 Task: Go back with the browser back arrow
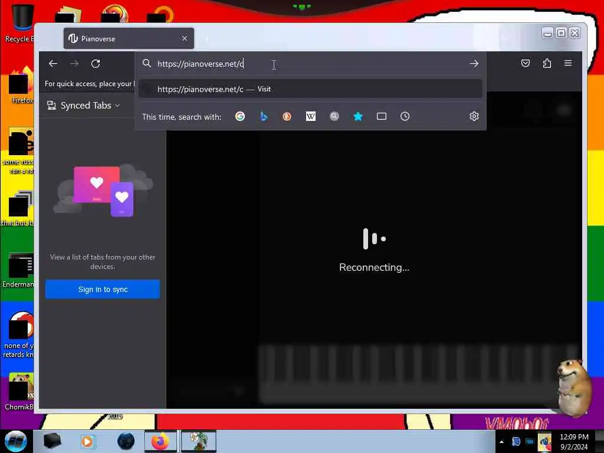coord(53,64)
